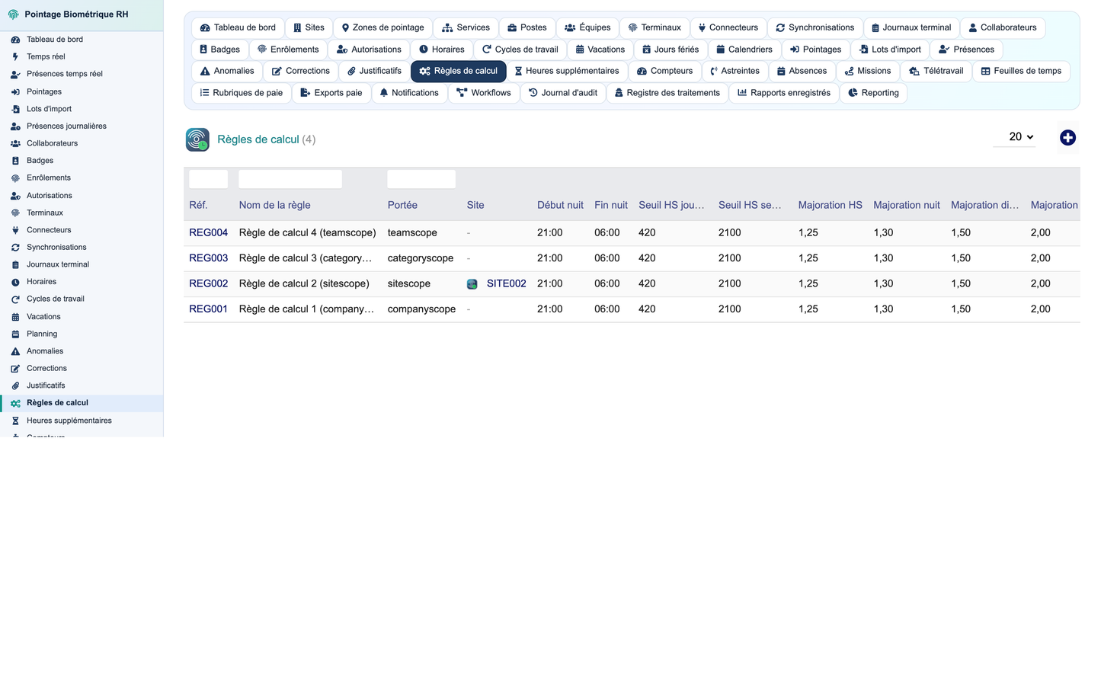
Task: Select the Journal d'audit tab
Action: (563, 93)
